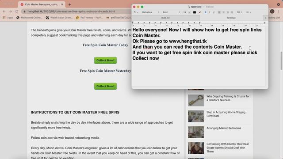The width and height of the screenshot is (283, 159).
Task: Open paragraph styles menu in TextEdit toolbar
Action: tap(136, 12)
